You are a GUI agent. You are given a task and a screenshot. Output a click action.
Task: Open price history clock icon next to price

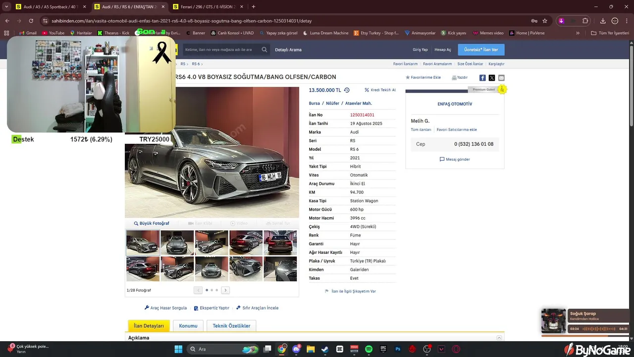[x=347, y=90]
